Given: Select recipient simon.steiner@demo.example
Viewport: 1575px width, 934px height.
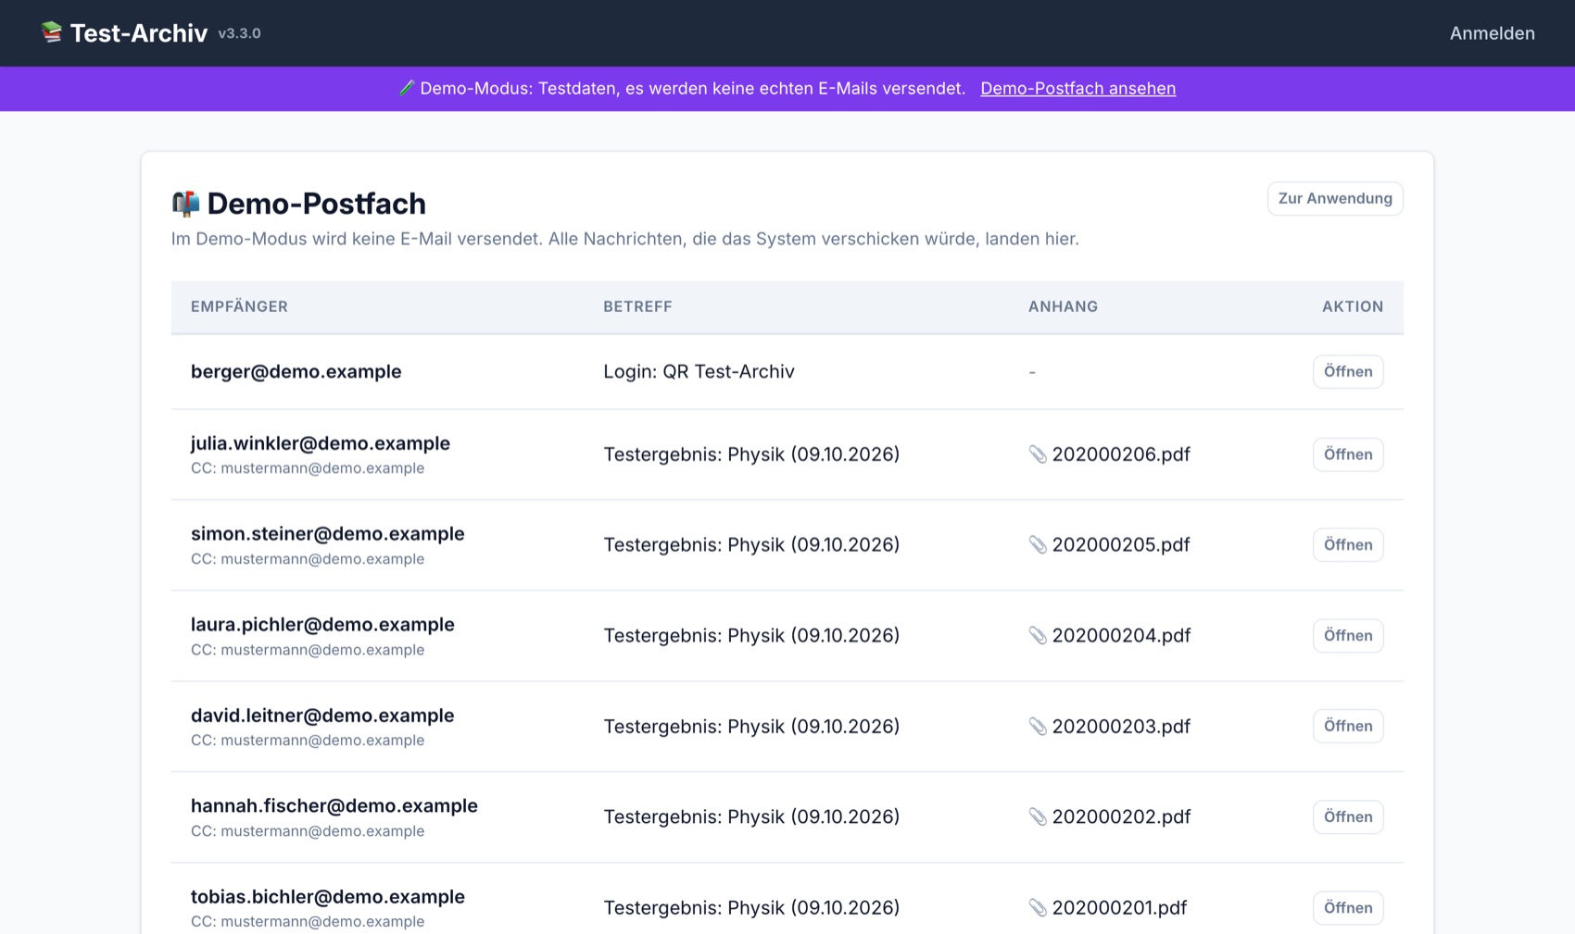Looking at the screenshot, I should coord(327,534).
